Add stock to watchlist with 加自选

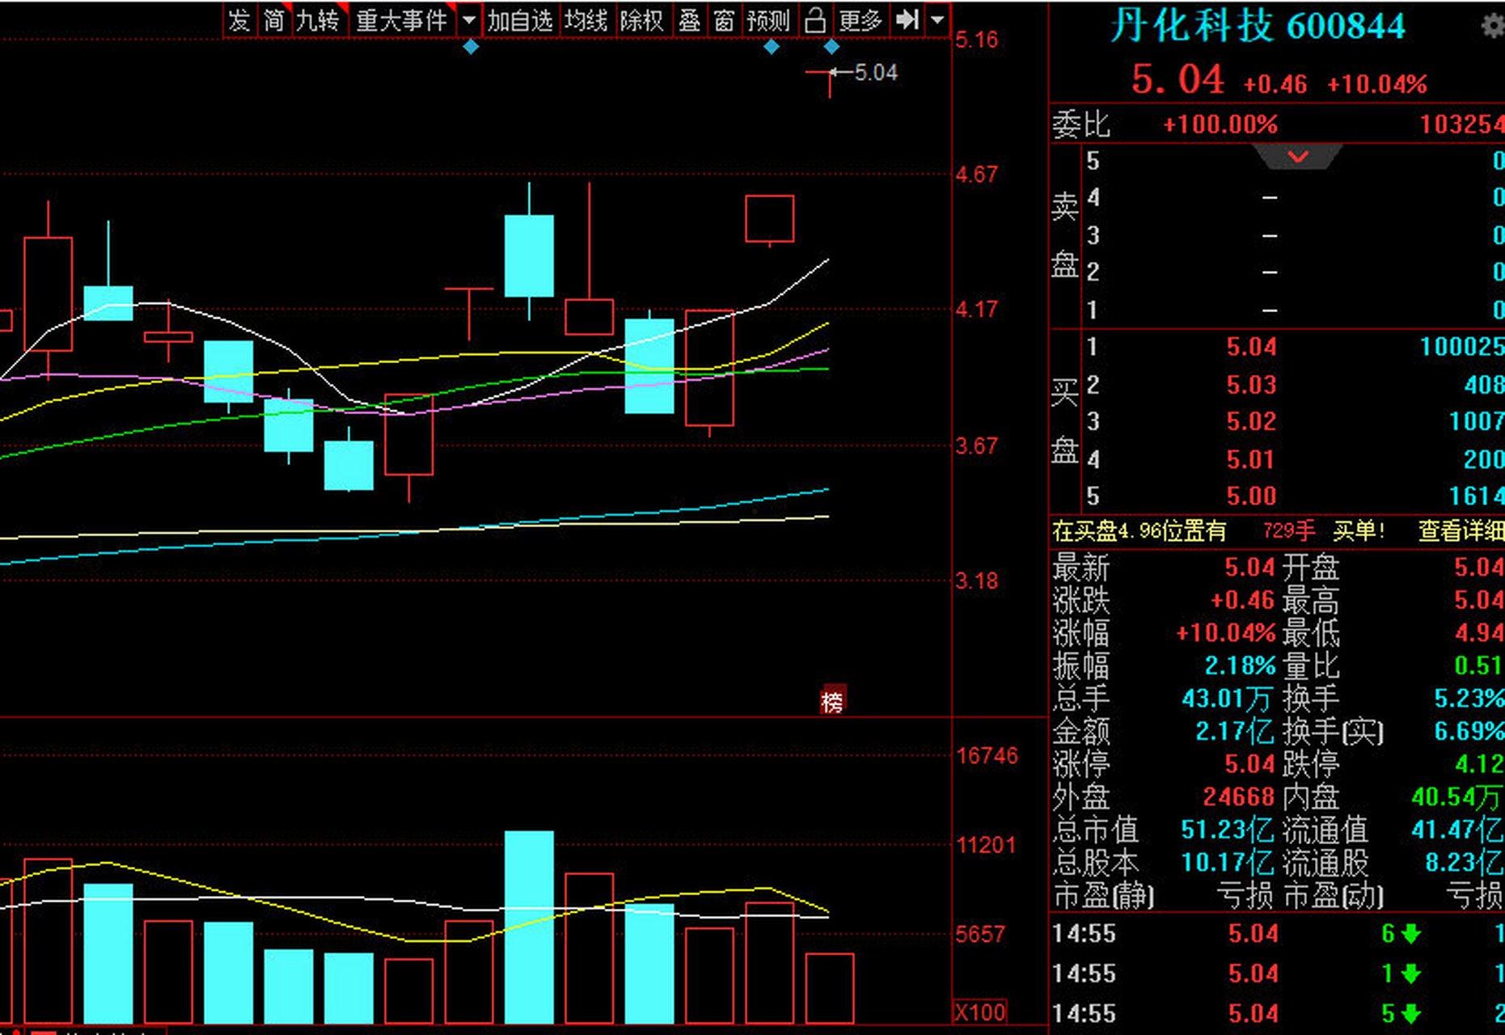click(520, 20)
